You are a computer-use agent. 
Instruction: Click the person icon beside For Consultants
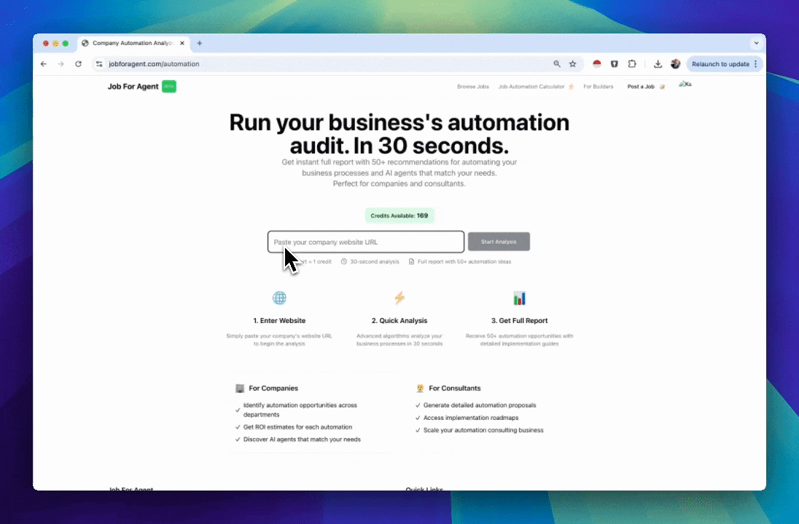click(420, 389)
